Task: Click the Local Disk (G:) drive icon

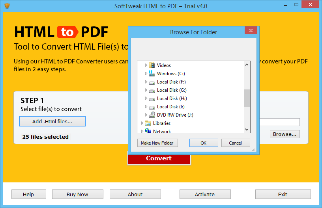Action: (152, 91)
